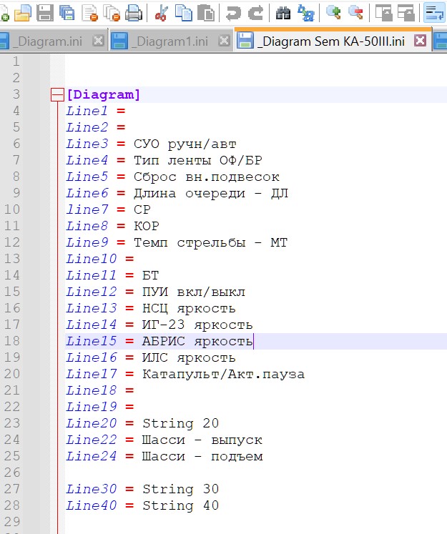Place cursor on the Line18 key
The height and width of the screenshot is (534, 447).
[92, 390]
